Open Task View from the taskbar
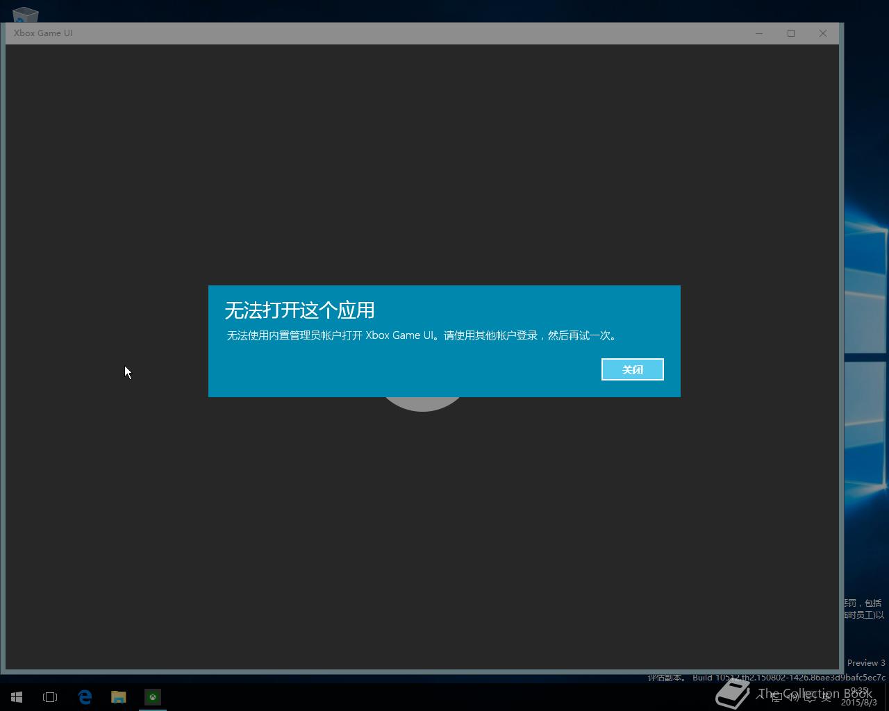 50,696
